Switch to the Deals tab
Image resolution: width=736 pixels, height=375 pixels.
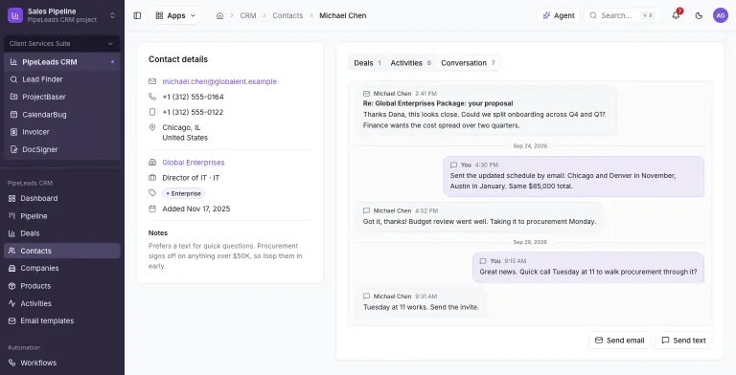pyautogui.click(x=367, y=63)
